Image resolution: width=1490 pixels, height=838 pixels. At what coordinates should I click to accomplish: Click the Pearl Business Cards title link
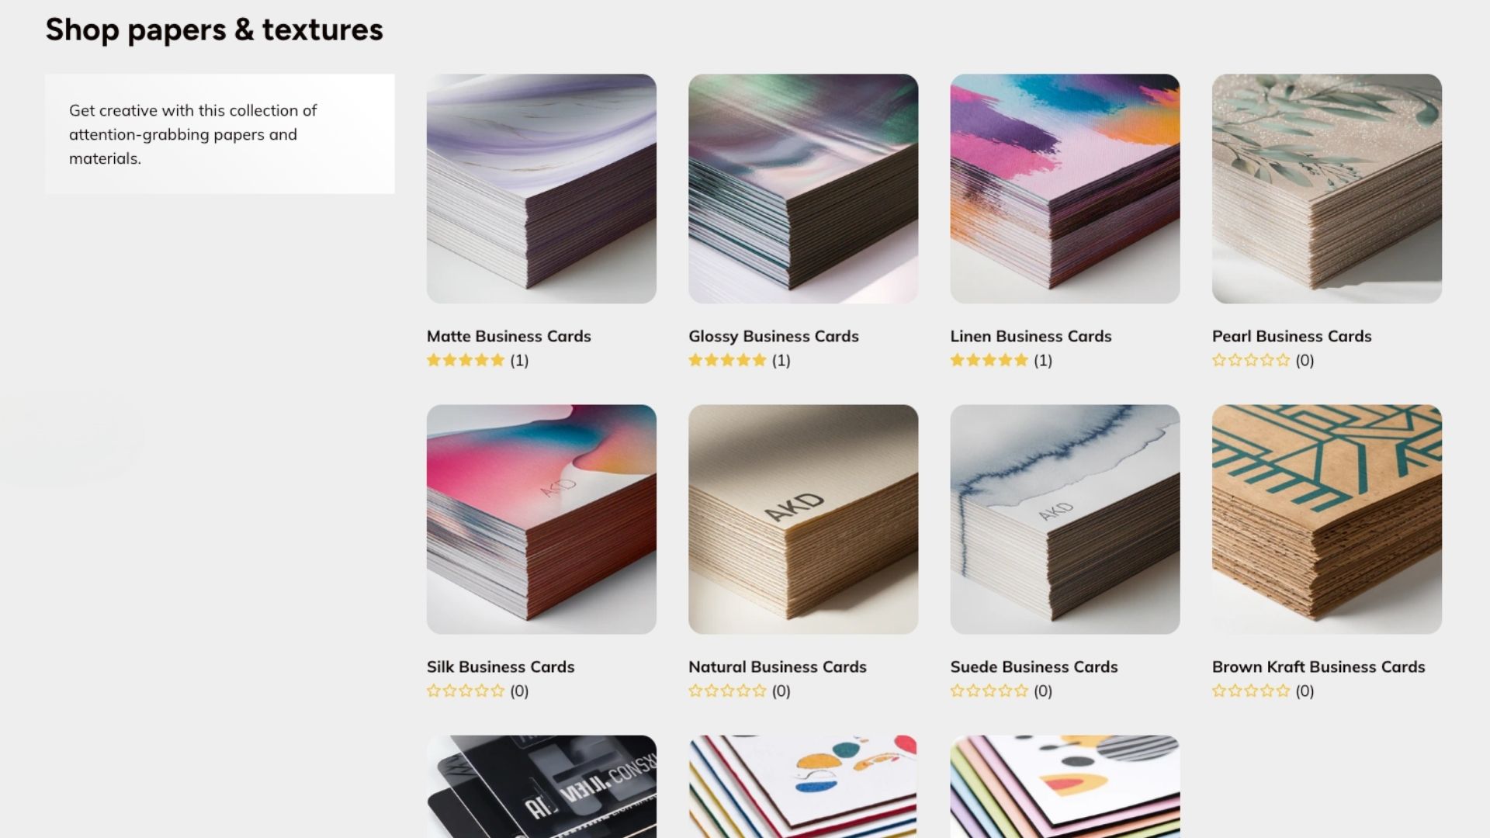pyautogui.click(x=1291, y=336)
